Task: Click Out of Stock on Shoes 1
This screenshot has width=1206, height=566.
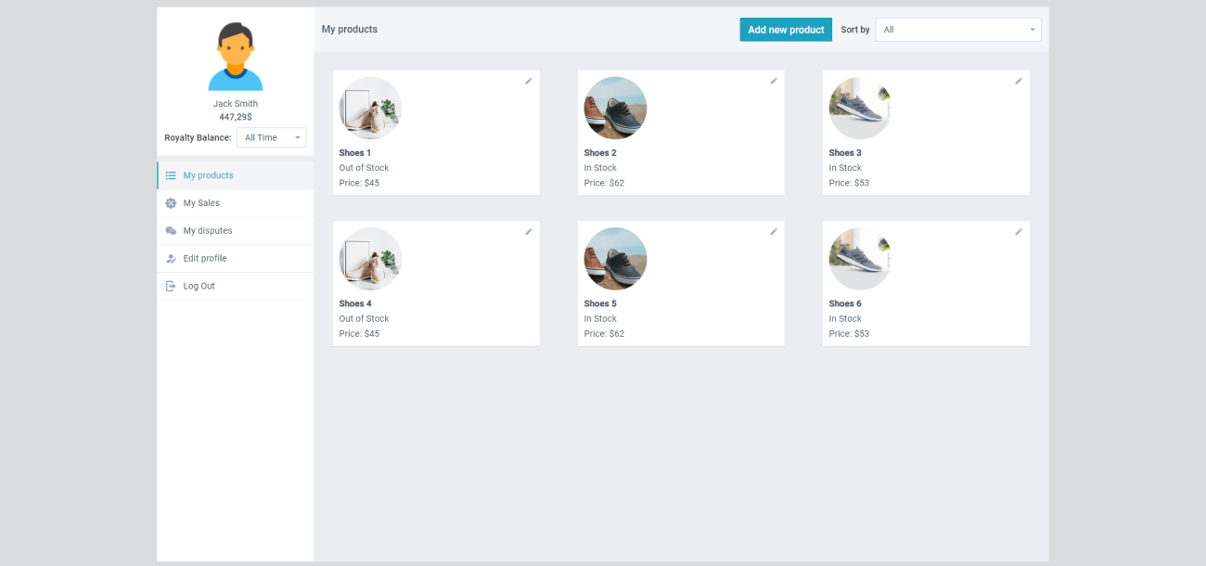Action: click(x=364, y=168)
